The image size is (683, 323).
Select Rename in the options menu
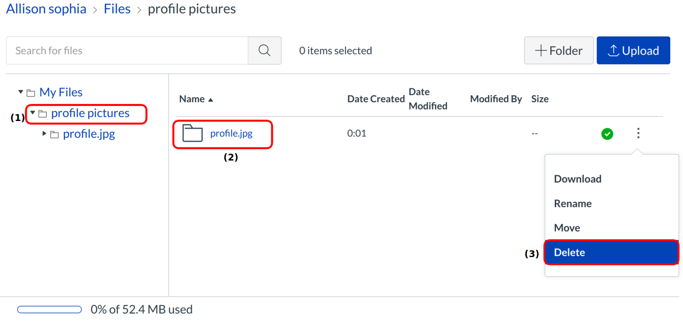coord(573,203)
